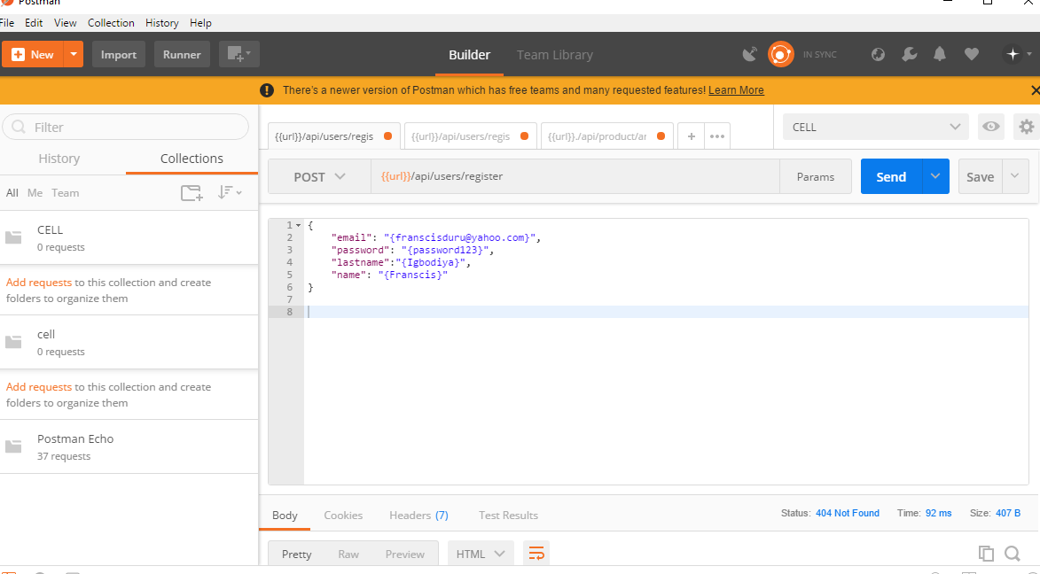1040x574 pixels.
Task: Click the Params button
Action: [x=815, y=176]
